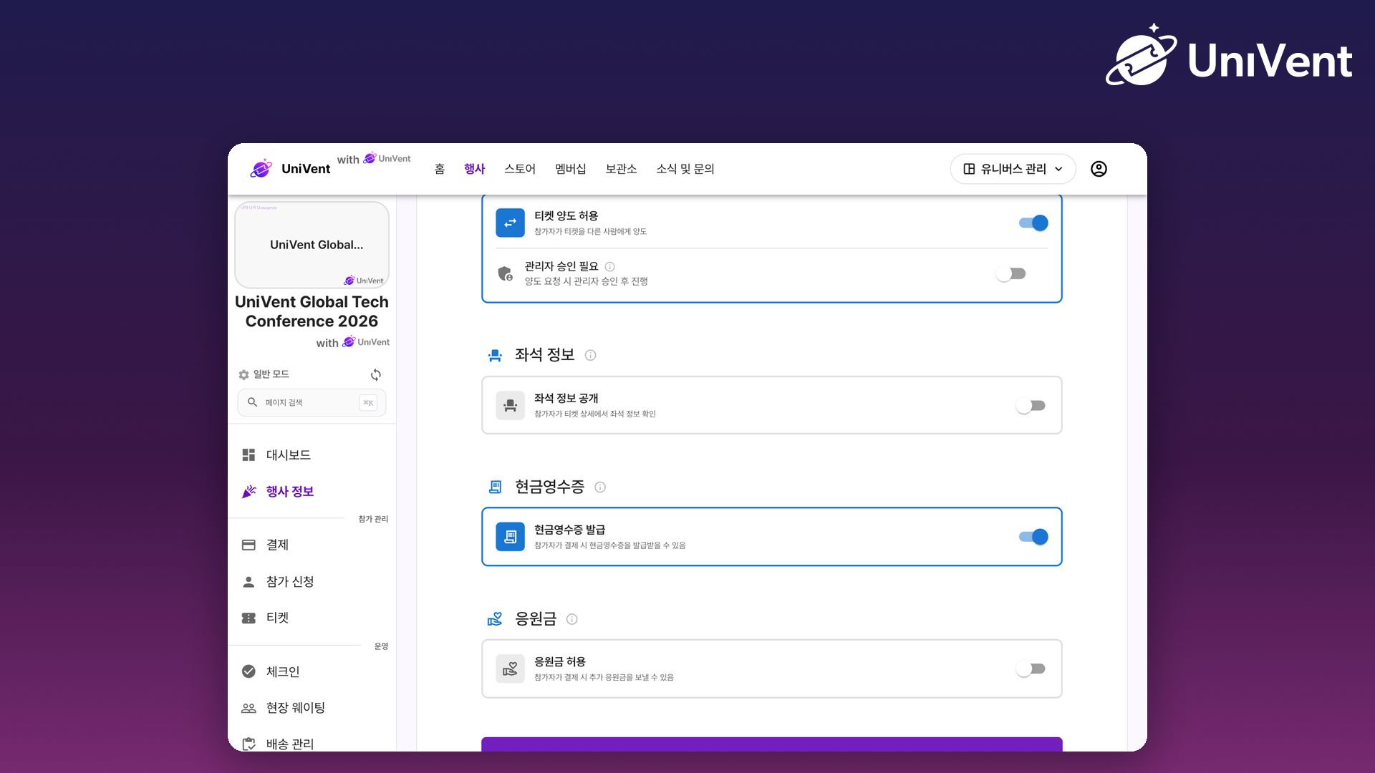
Task: Click the UniVent Global event thumbnail card
Action: click(x=312, y=245)
